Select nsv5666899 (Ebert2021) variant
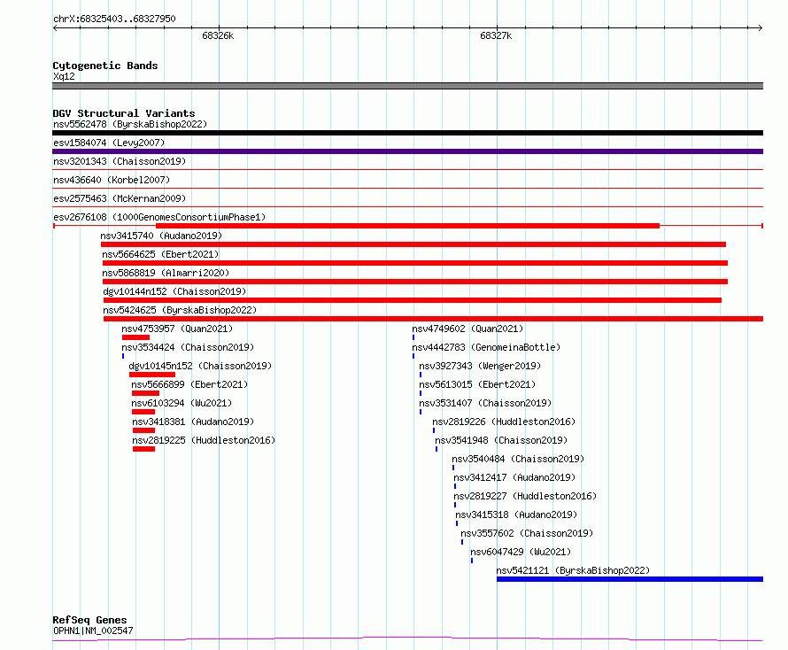 point(190,384)
